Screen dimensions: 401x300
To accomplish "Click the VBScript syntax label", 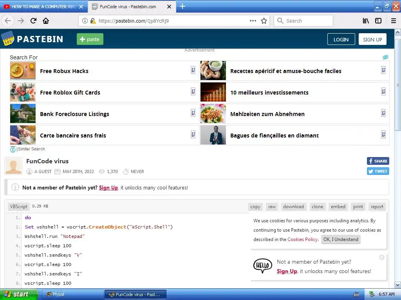I will pos(19,206).
